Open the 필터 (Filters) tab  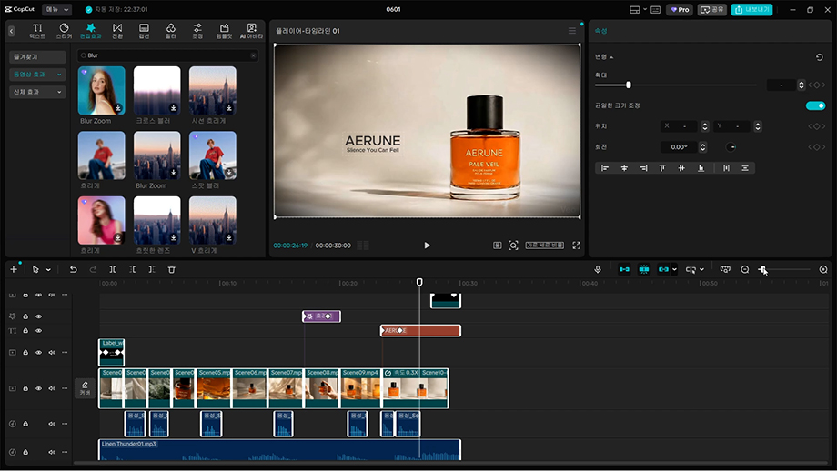(x=171, y=31)
